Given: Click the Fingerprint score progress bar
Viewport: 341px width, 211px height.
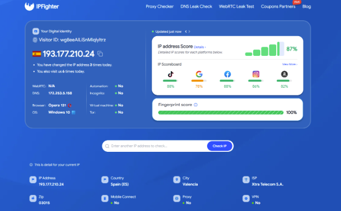Looking at the screenshot, I should (x=221, y=112).
